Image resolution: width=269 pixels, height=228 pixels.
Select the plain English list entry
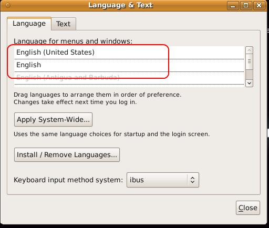tap(129, 65)
